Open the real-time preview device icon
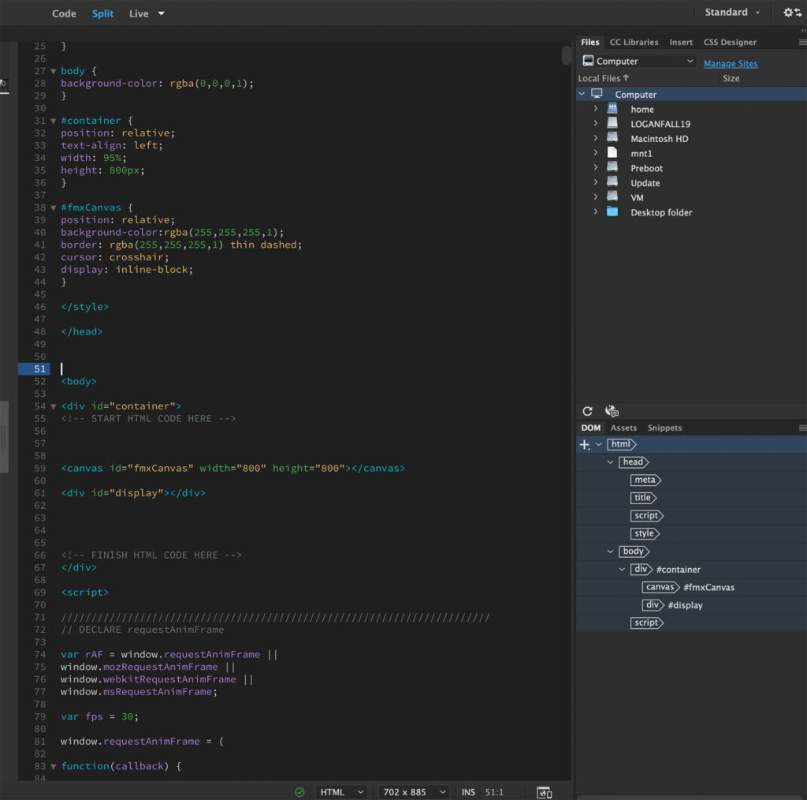 (544, 792)
